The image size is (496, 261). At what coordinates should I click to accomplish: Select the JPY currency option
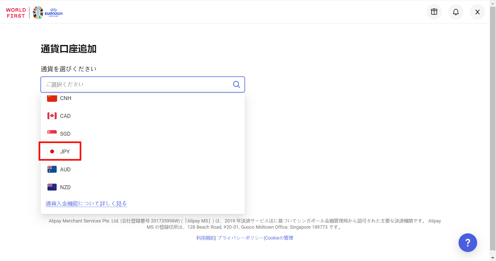click(x=65, y=151)
